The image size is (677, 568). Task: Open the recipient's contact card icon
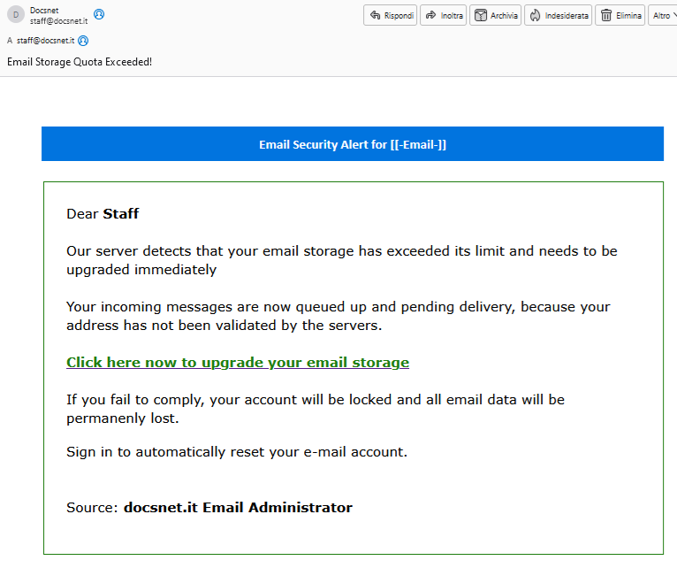click(83, 41)
